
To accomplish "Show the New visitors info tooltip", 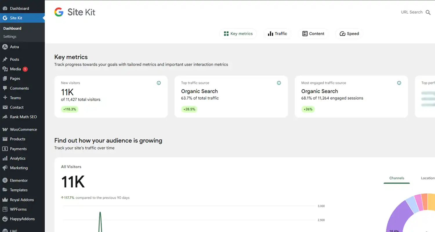I will coord(159,83).
